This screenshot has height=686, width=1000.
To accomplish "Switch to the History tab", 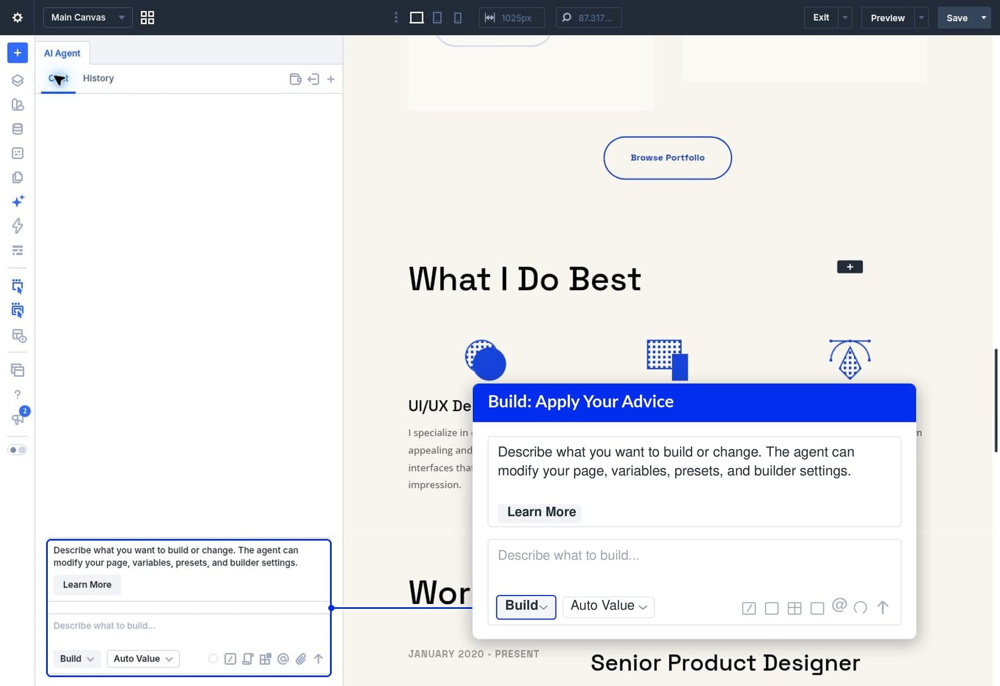I will (x=98, y=78).
